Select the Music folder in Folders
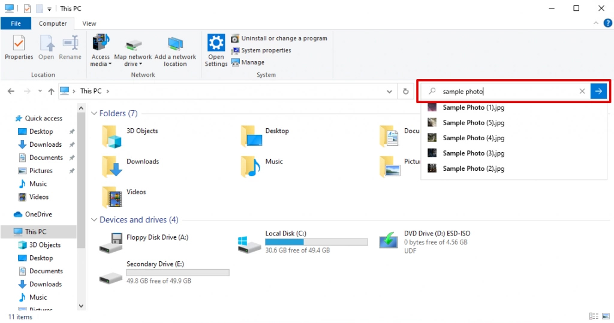 [261, 167]
